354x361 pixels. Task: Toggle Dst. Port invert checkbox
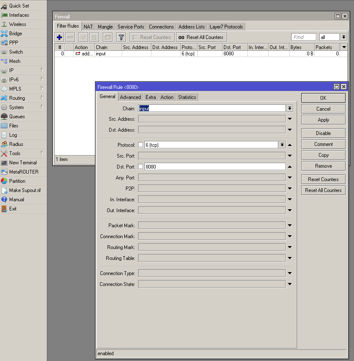pyautogui.click(x=141, y=166)
